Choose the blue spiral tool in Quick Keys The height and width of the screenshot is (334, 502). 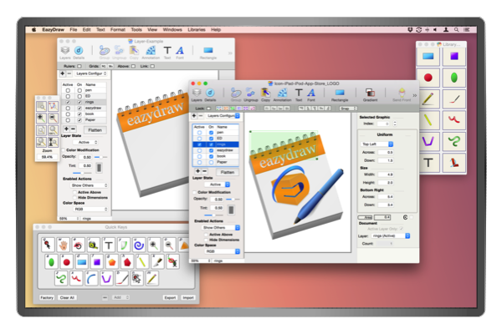click(139, 245)
